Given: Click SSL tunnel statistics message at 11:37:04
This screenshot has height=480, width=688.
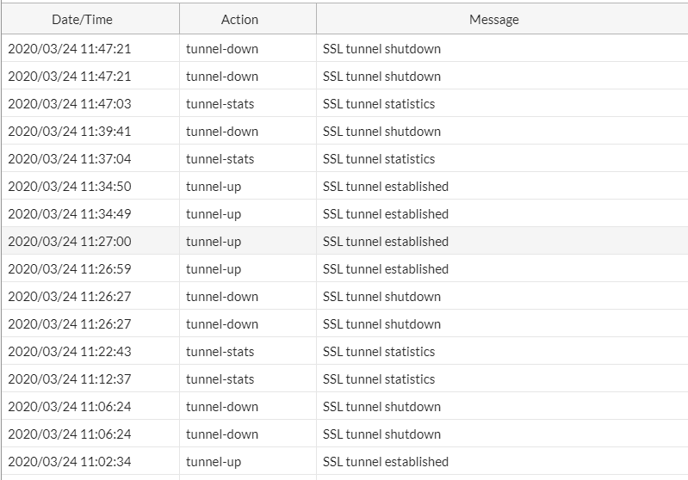Looking at the screenshot, I should tap(379, 159).
